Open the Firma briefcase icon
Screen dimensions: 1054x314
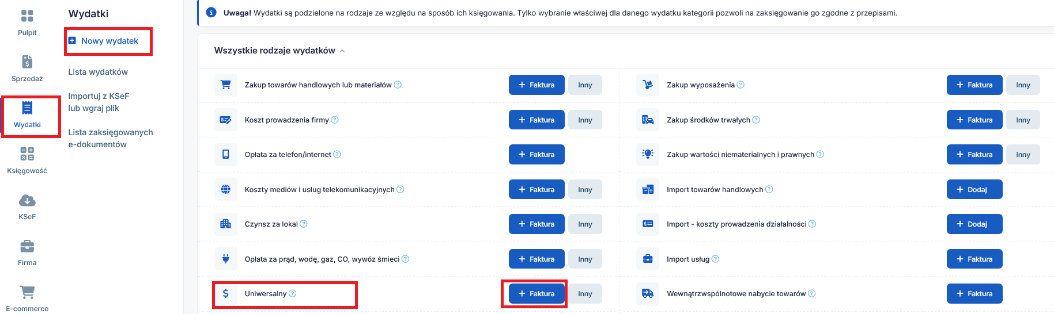[x=27, y=246]
